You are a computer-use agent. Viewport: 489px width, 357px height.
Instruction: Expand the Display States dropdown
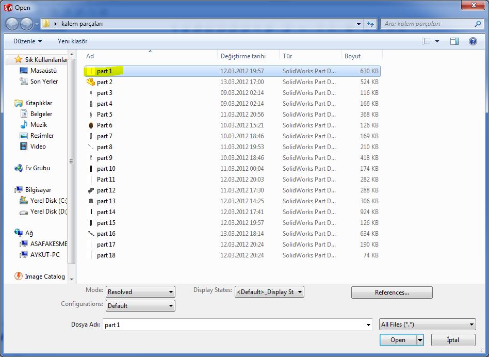pyautogui.click(x=269, y=292)
